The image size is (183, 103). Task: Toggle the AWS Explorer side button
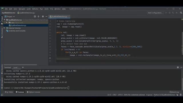pos(2,83)
